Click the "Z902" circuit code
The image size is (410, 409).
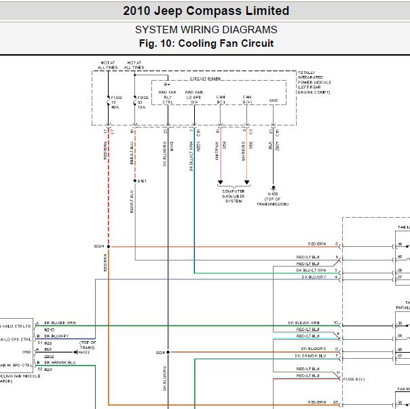click(x=49, y=357)
